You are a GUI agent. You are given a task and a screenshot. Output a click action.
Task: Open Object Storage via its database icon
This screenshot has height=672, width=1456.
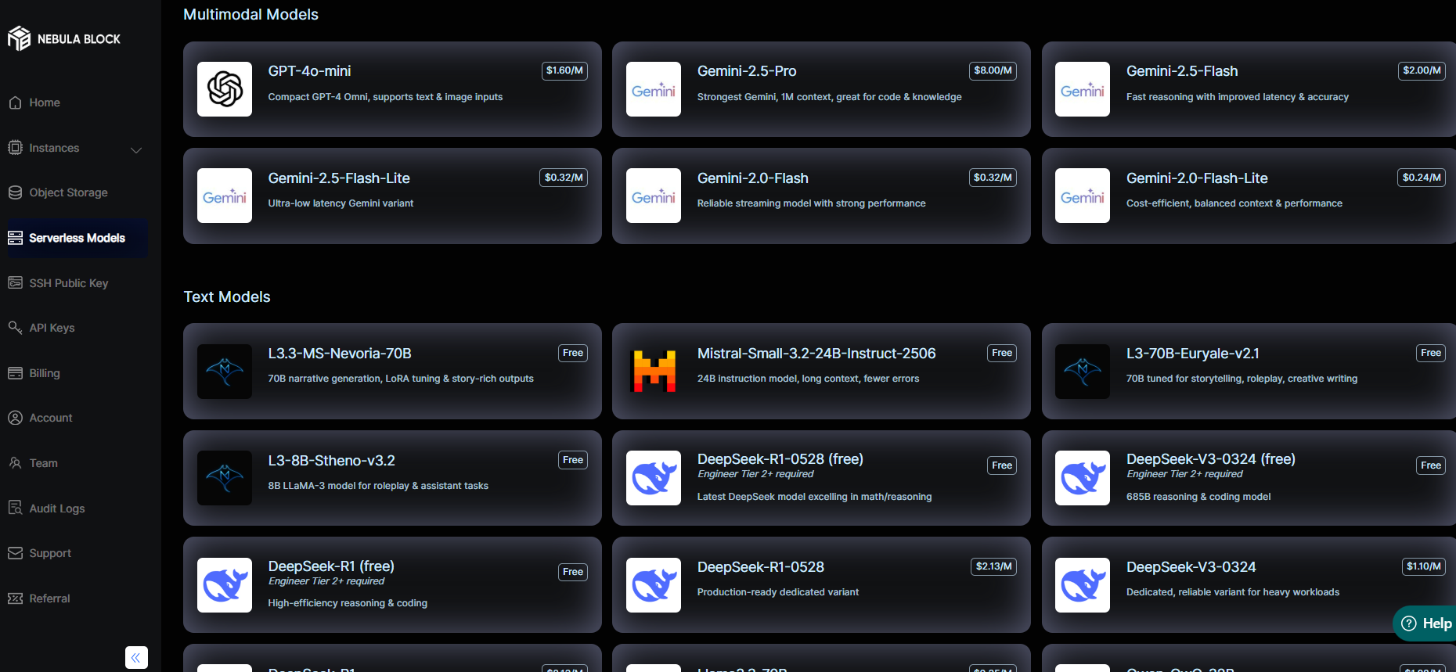(15, 192)
